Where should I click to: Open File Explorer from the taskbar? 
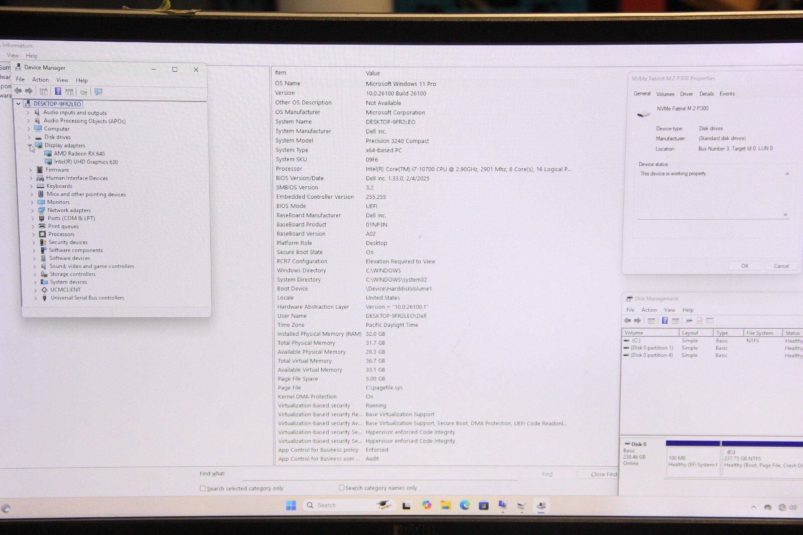tap(446, 505)
